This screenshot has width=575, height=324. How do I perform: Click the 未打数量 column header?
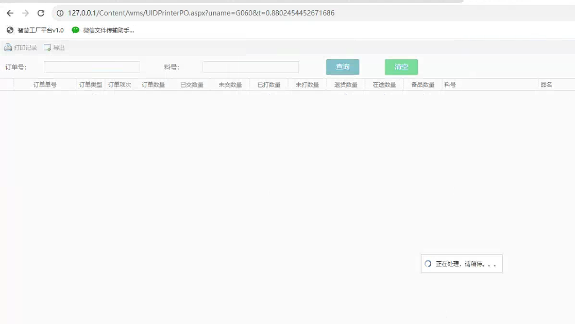(x=307, y=84)
